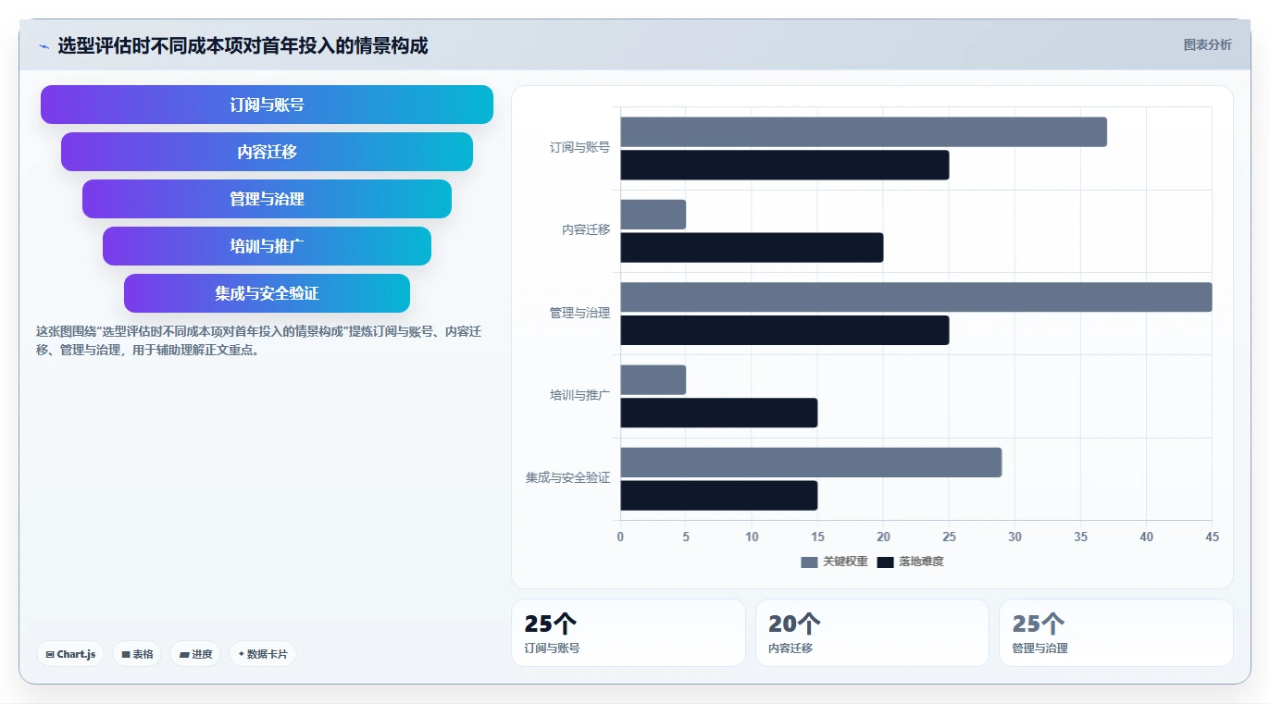This screenshot has width=1270, height=704.
Task: Select the 培训与推广 funnel stage
Action: (x=267, y=246)
